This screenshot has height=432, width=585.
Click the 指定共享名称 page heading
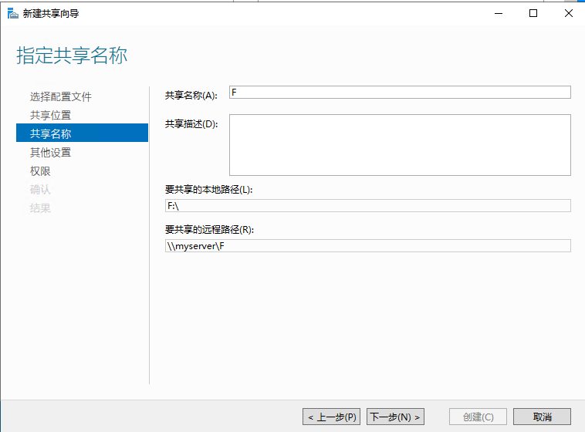(72, 56)
